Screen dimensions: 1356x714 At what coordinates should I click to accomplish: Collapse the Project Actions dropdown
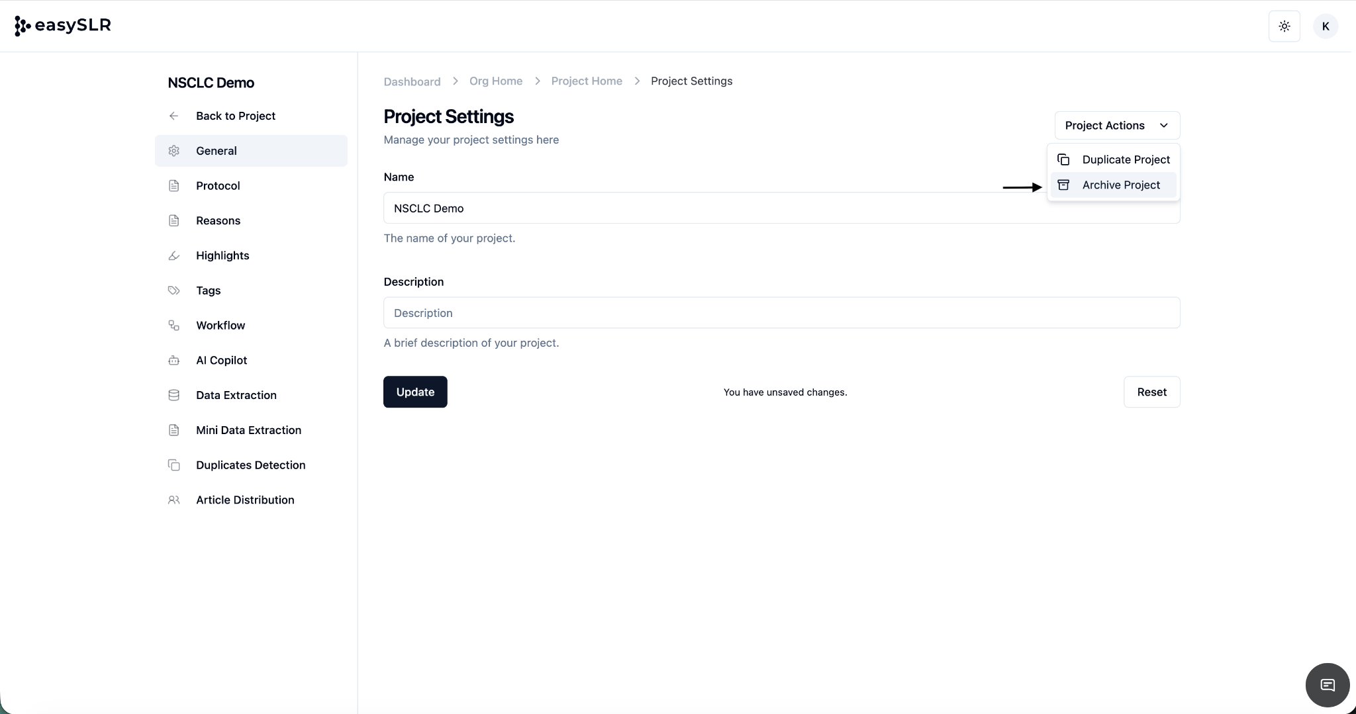1116,126
